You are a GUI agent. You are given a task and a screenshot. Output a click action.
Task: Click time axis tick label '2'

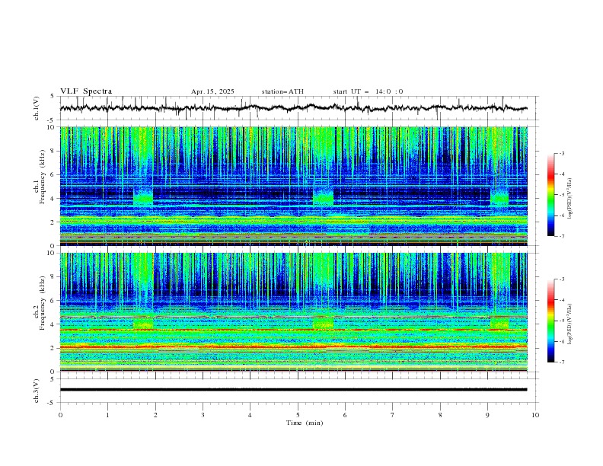pyautogui.click(x=155, y=415)
